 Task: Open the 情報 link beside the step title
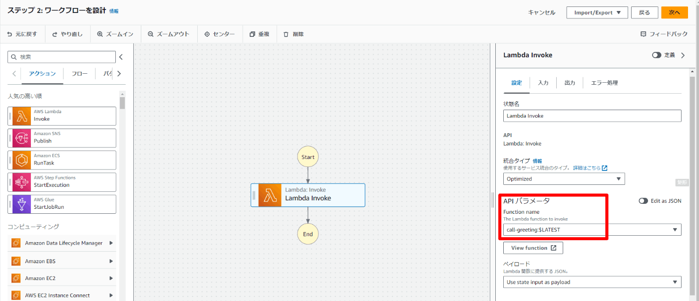pyautogui.click(x=114, y=11)
